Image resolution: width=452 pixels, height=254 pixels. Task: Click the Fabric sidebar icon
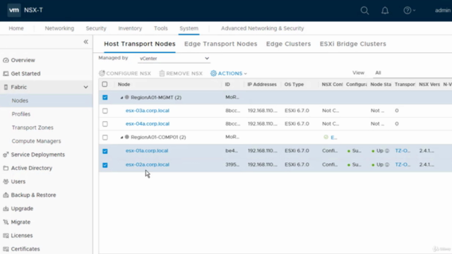(6, 87)
